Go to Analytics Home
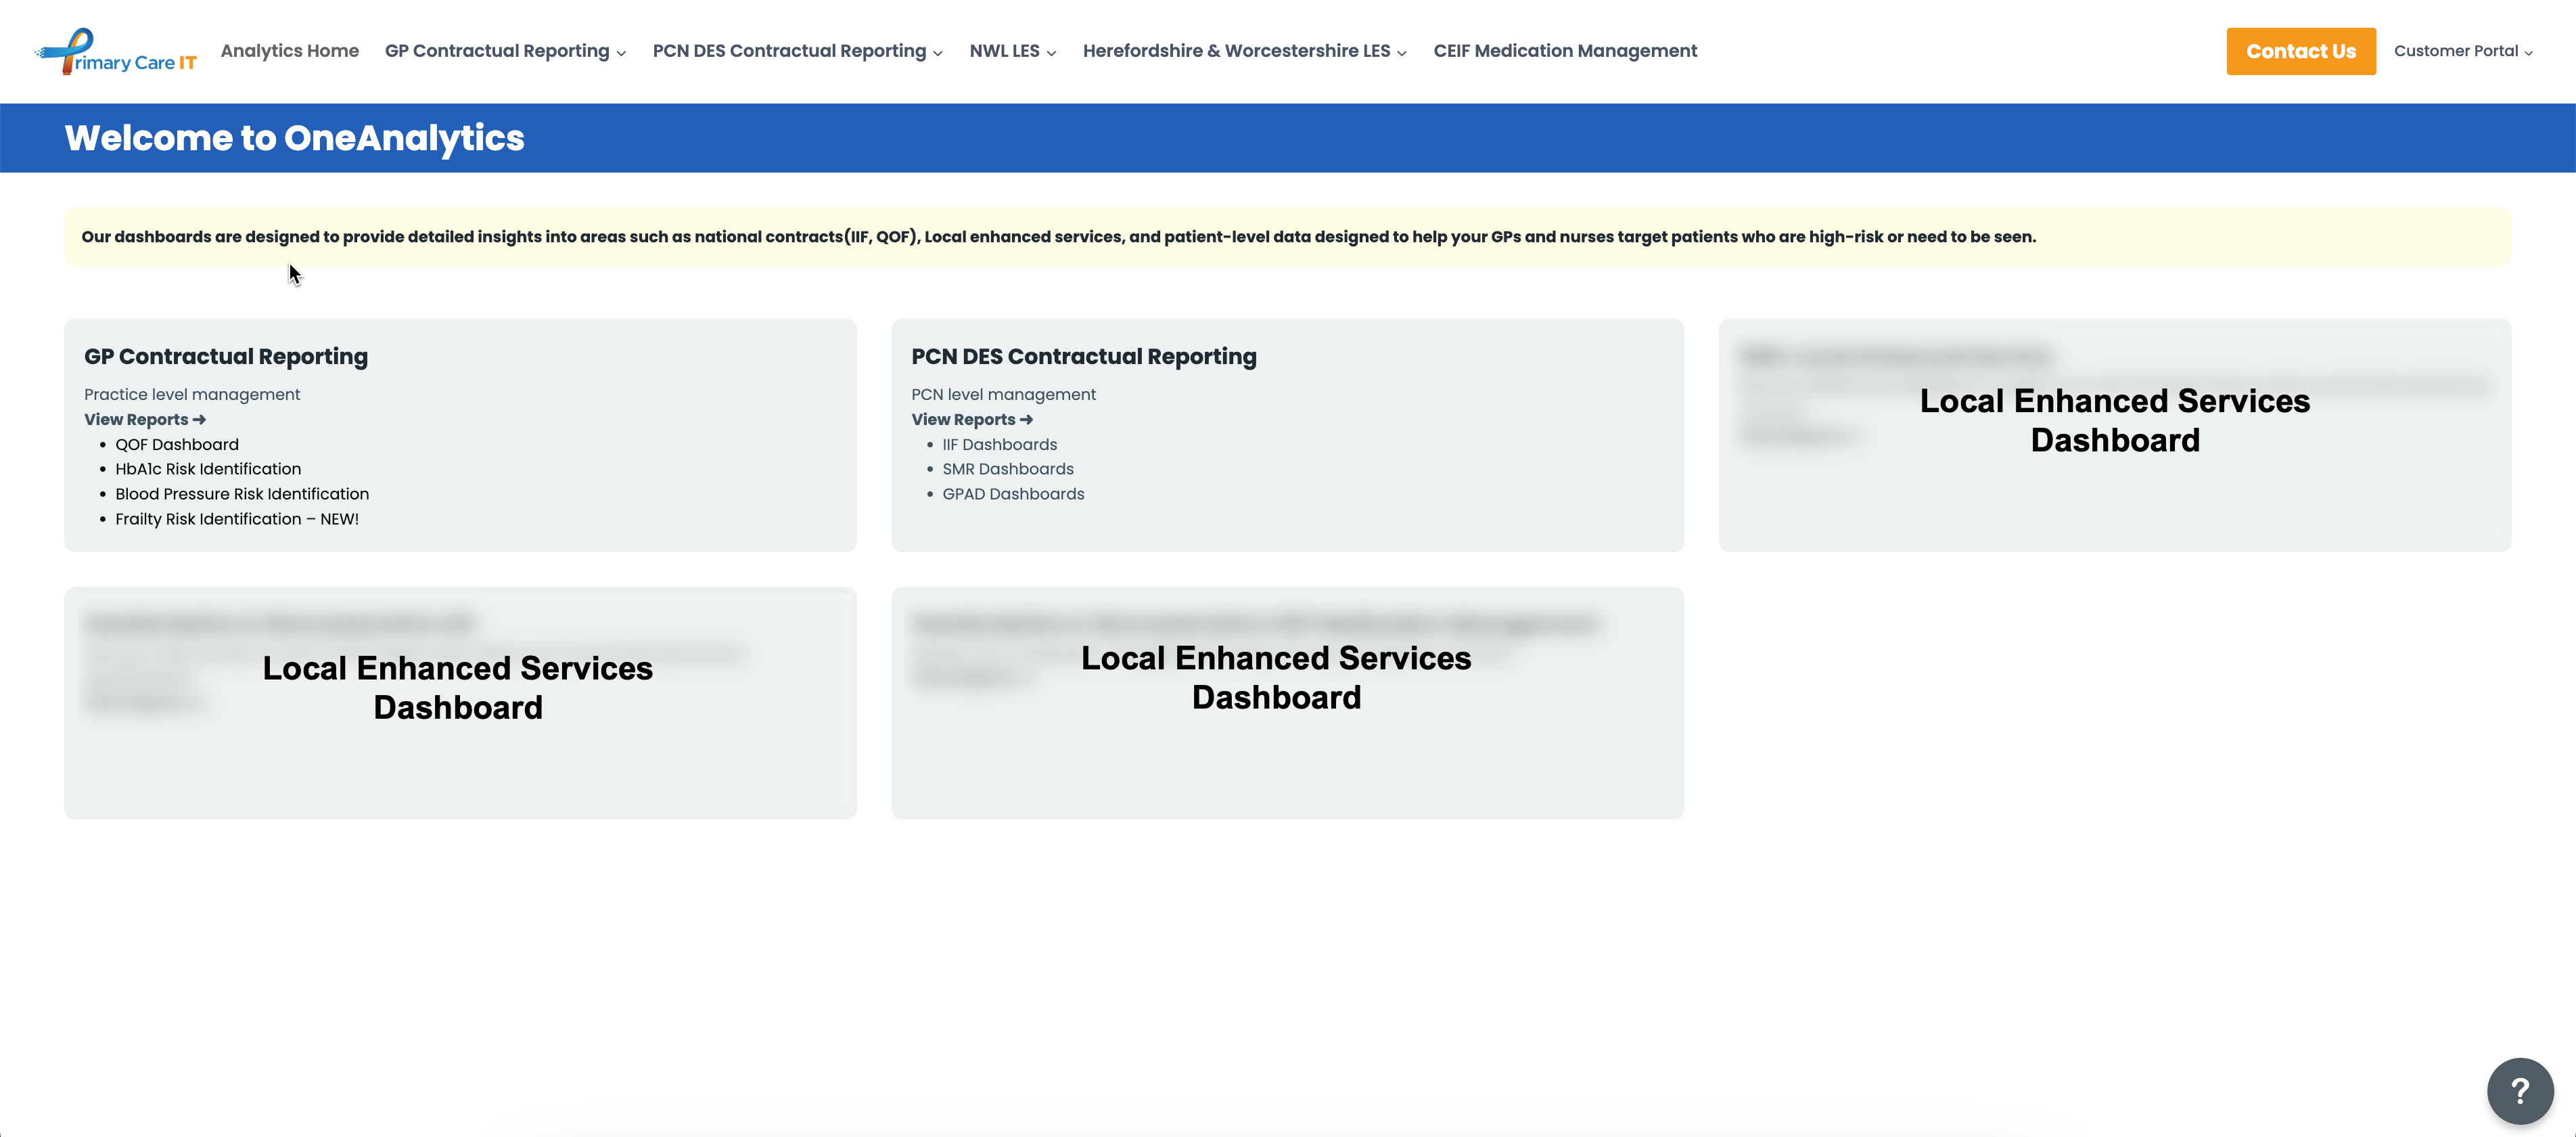Image resolution: width=2576 pixels, height=1137 pixels. [289, 51]
